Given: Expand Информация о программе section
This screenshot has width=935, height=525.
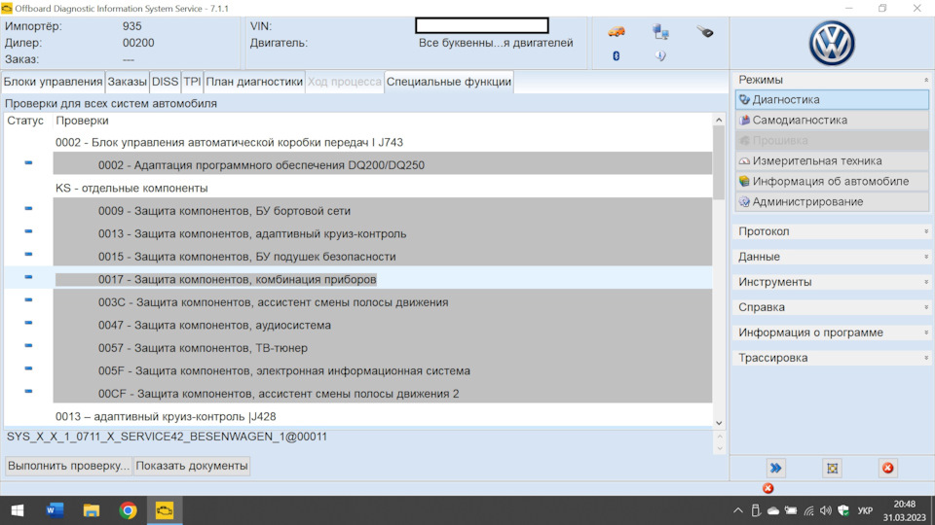Looking at the screenshot, I should click(832, 332).
